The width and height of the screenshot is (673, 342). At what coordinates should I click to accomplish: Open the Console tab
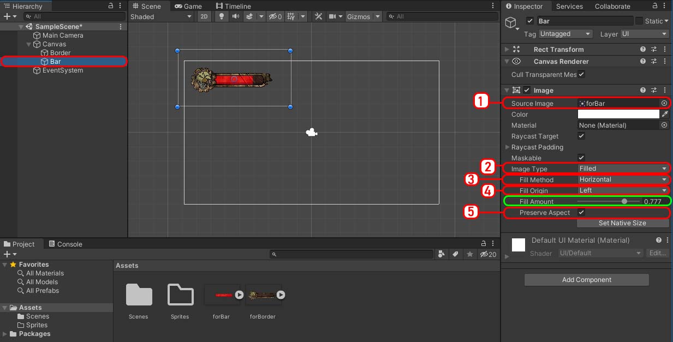(65, 244)
